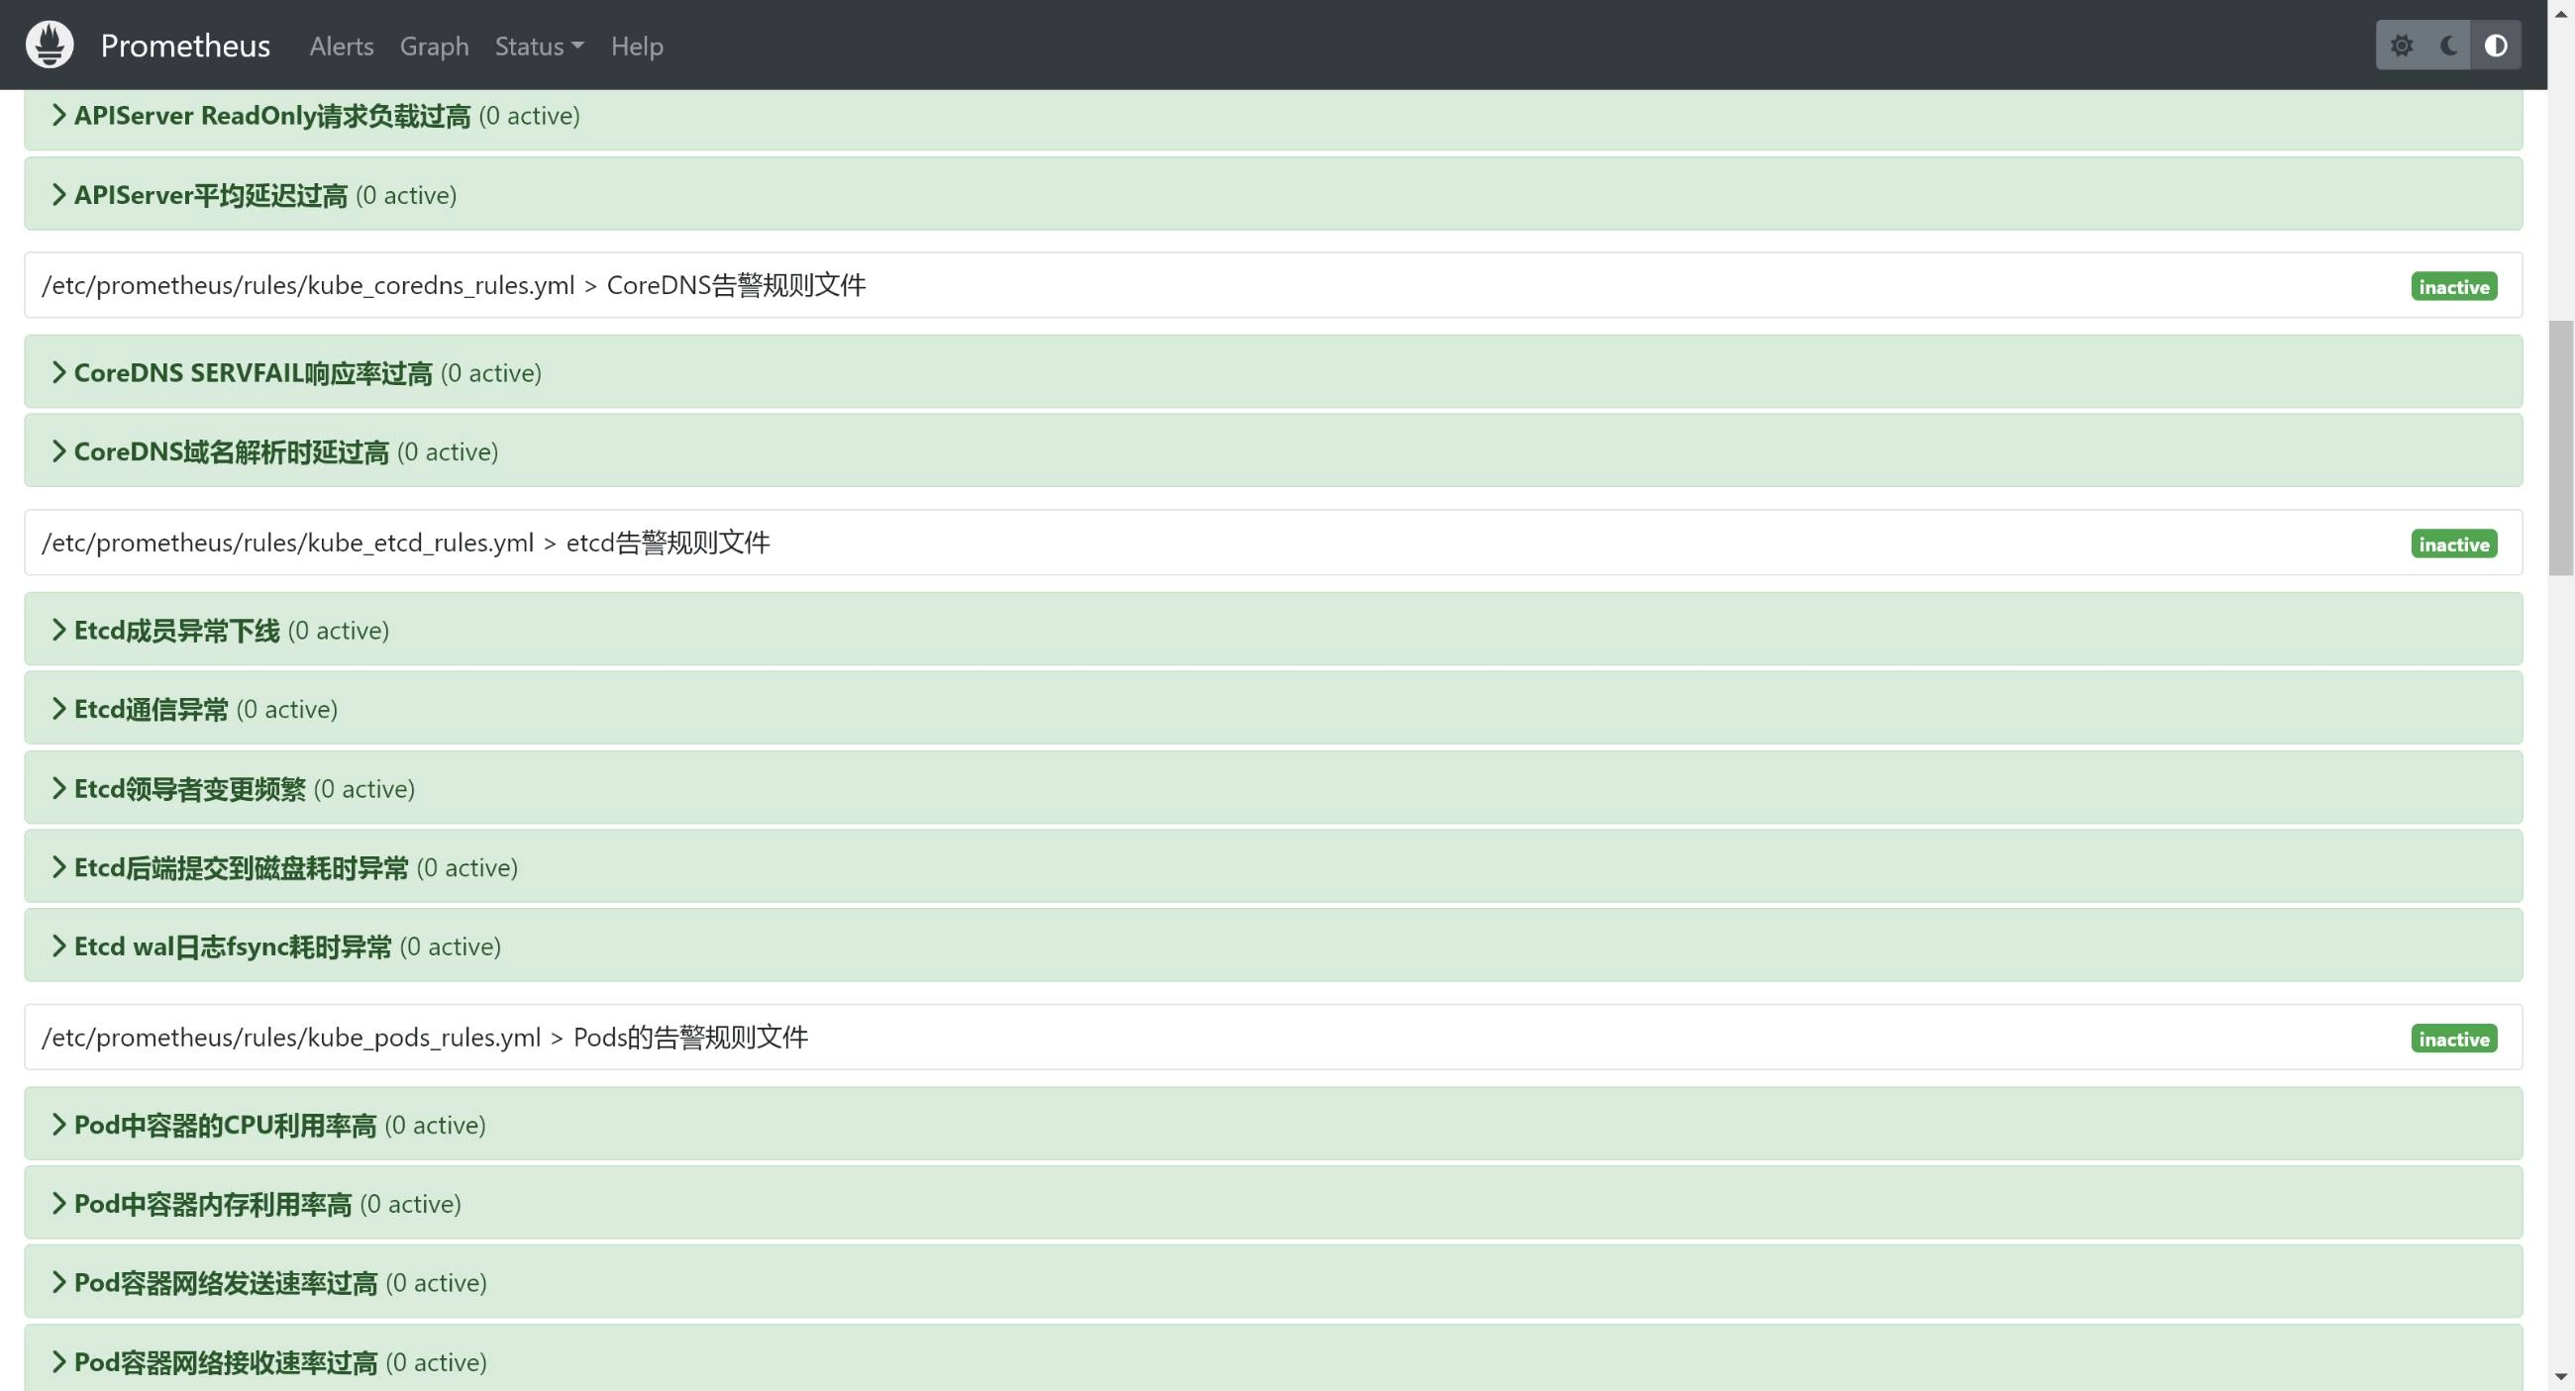Expand Etcd成员异常下线 chevron arrow
This screenshot has width=2575, height=1391.
[x=59, y=630]
